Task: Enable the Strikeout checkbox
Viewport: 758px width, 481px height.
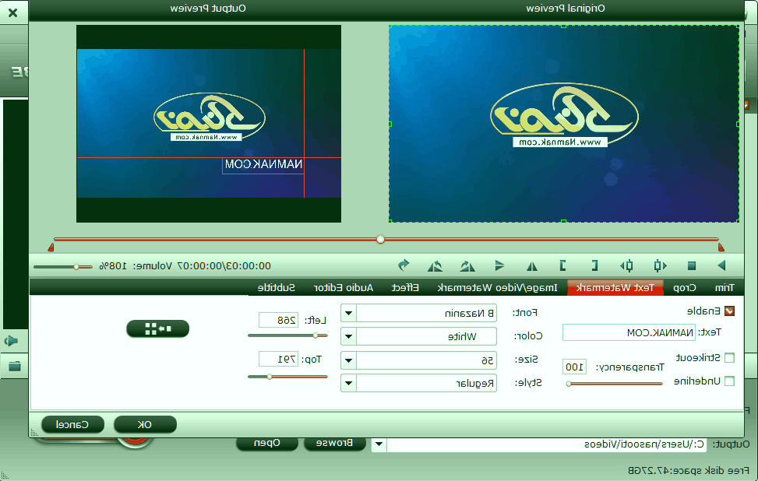Action: 729,358
